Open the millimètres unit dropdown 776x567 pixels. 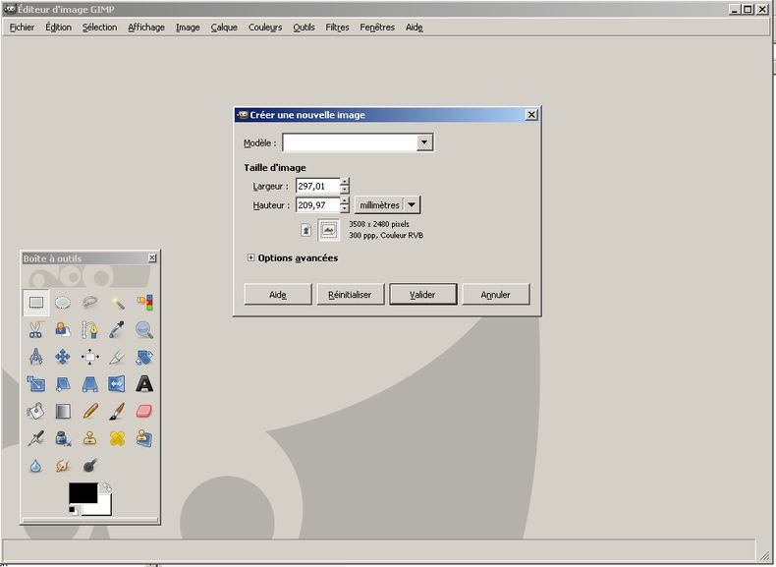point(387,205)
